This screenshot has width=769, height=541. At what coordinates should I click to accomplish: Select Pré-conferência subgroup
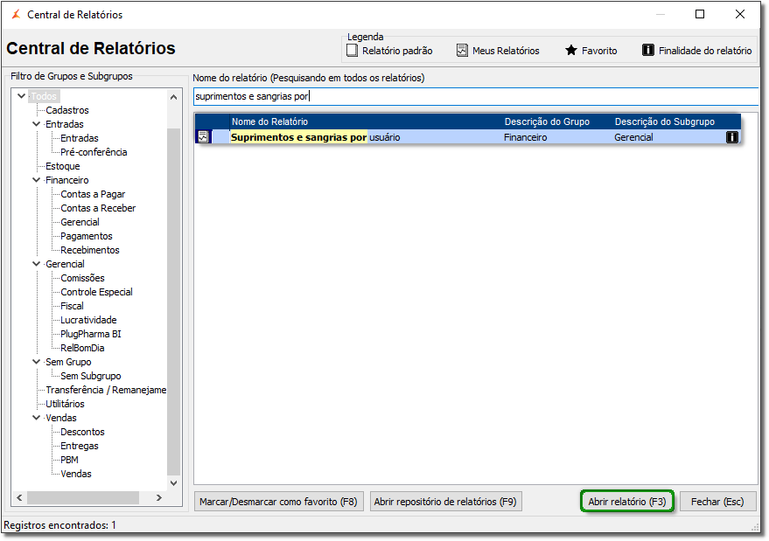94,152
